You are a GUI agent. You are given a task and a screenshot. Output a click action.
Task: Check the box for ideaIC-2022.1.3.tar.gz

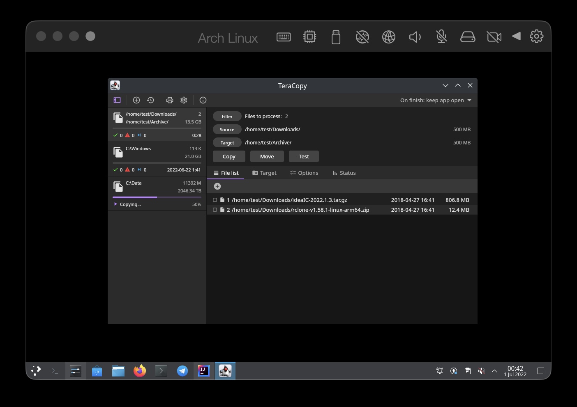click(x=215, y=200)
